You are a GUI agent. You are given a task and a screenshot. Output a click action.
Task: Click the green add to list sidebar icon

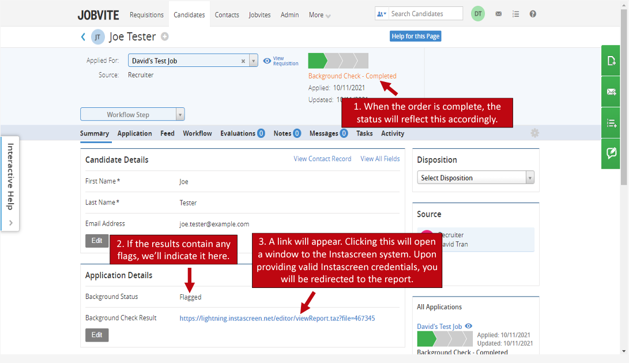[611, 123]
